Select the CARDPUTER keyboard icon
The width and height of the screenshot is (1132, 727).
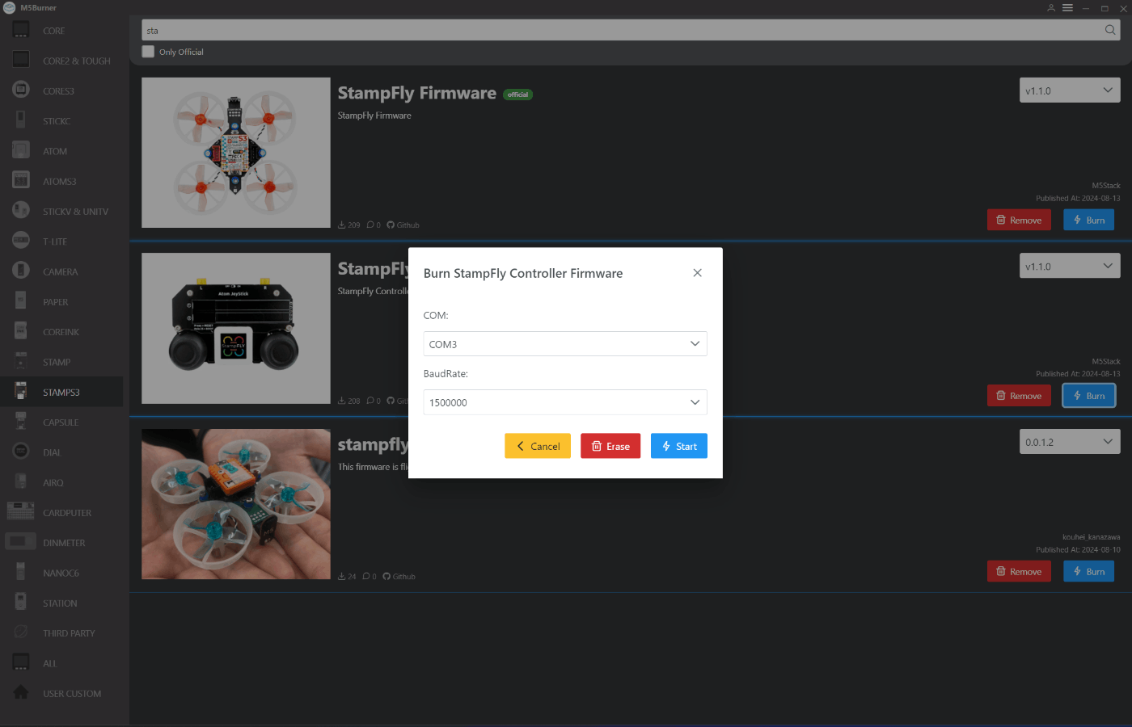click(x=21, y=511)
